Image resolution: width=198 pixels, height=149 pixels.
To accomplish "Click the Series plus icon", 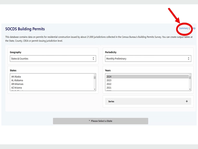I will (187, 101).
